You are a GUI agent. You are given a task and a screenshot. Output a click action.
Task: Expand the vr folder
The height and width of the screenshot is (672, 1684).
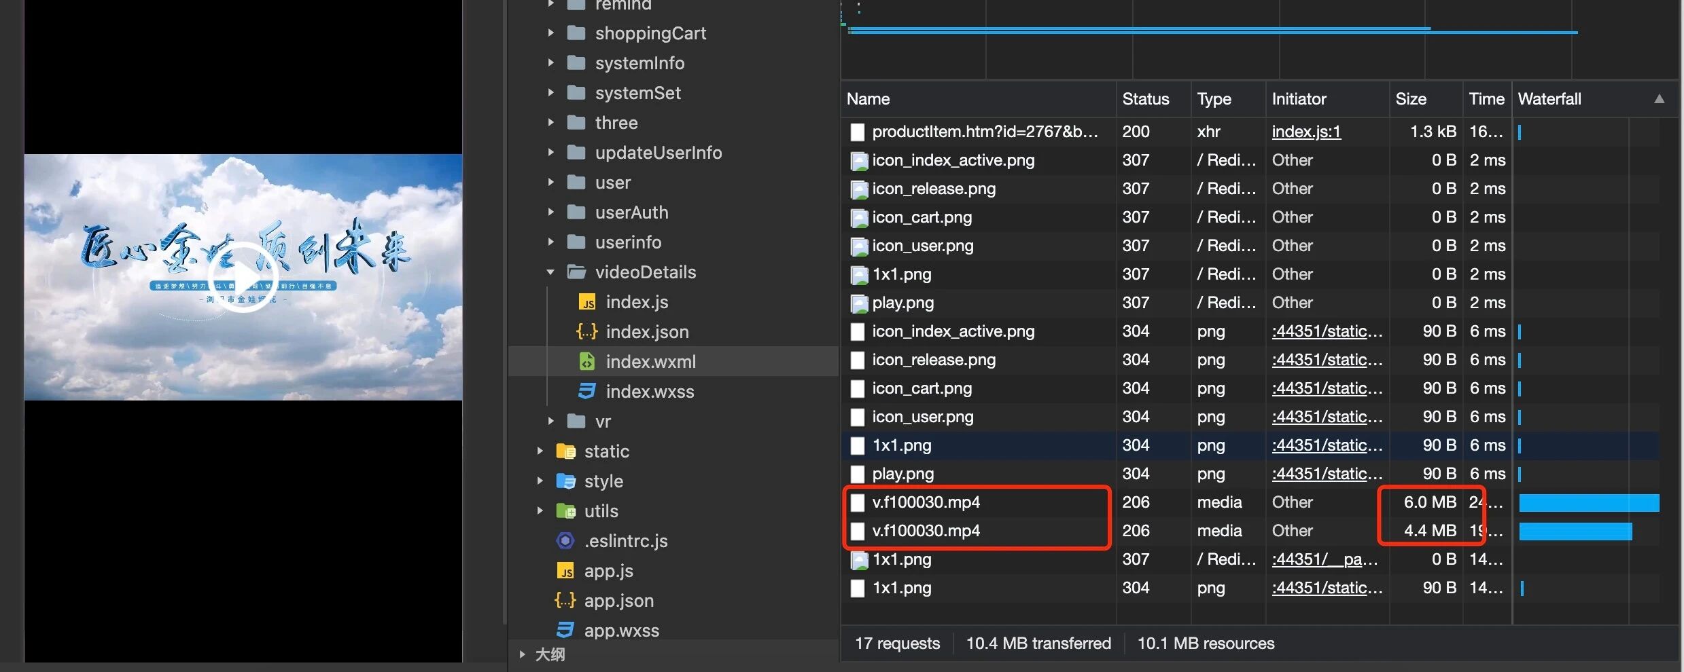[551, 421]
